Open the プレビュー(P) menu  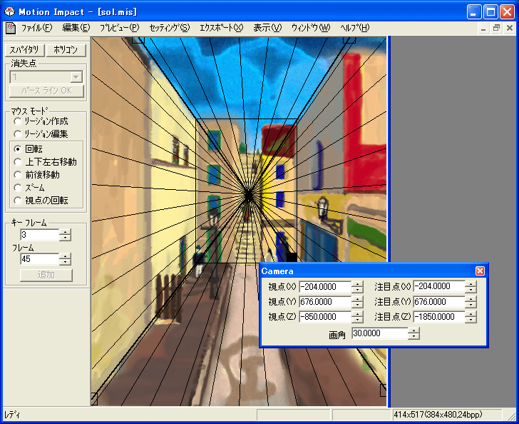click(120, 28)
